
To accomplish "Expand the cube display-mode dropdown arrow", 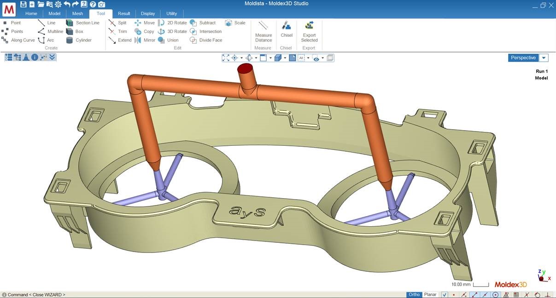I will click(x=285, y=58).
